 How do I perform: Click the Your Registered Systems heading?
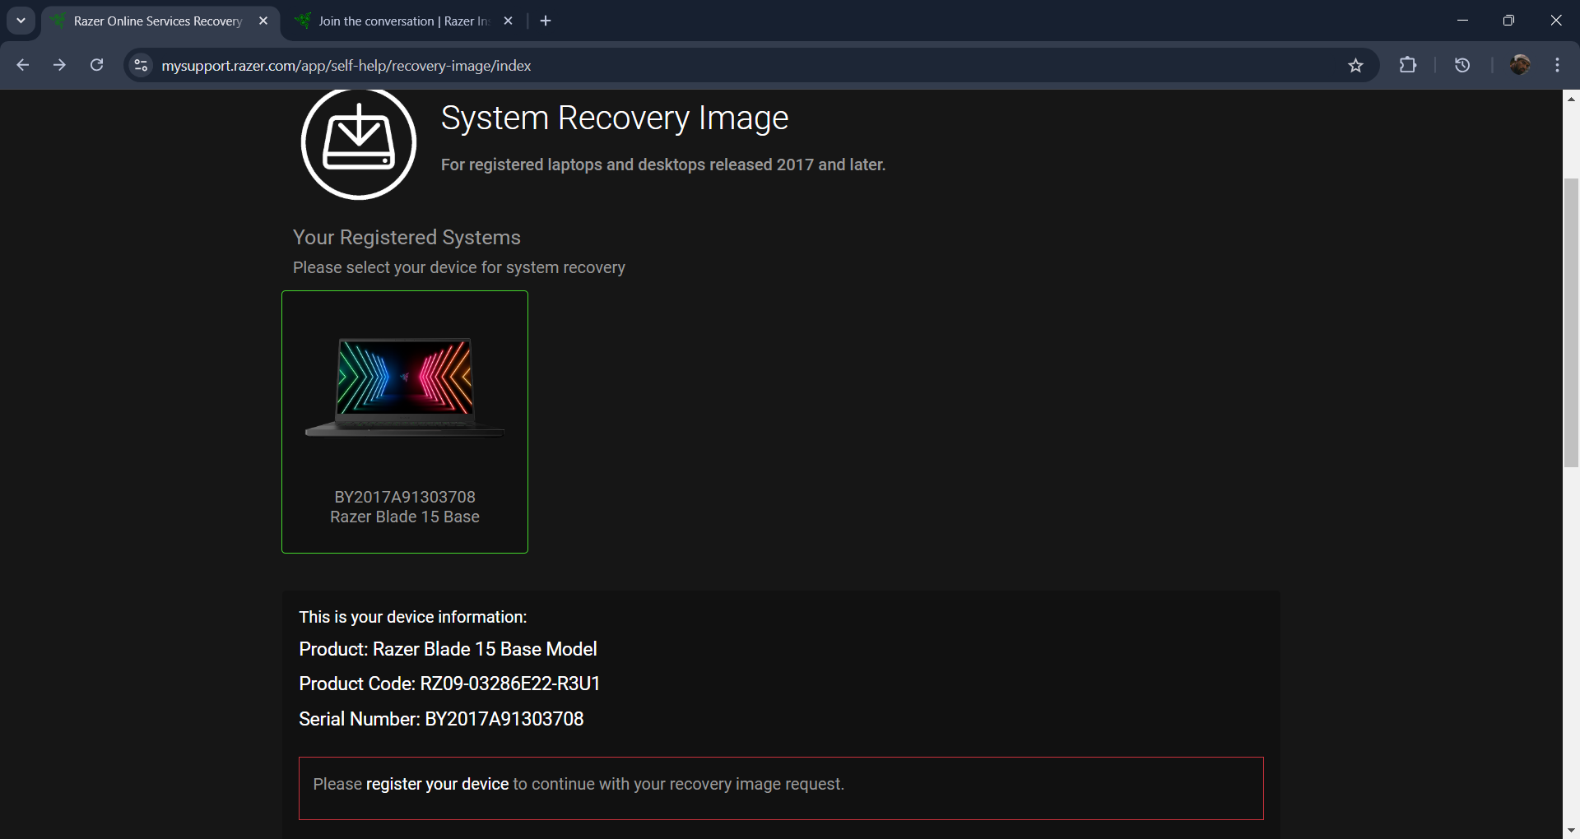pos(407,238)
